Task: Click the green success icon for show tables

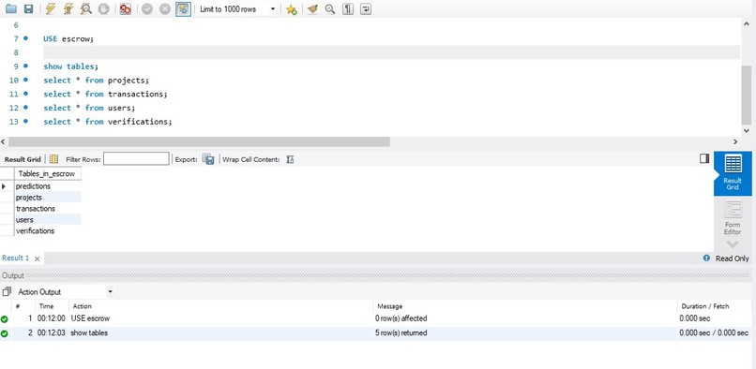Action: click(x=5, y=333)
